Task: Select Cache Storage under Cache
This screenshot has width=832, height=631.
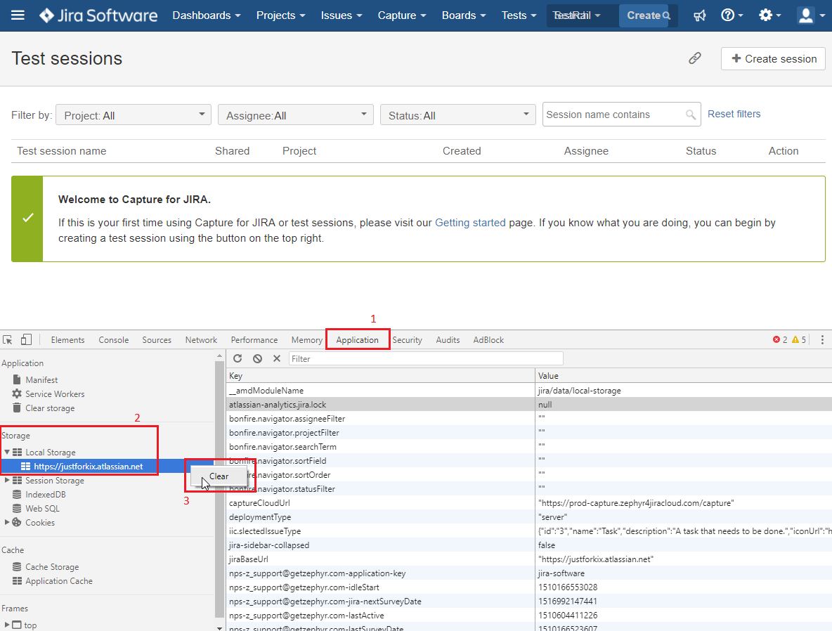Action: [52, 567]
